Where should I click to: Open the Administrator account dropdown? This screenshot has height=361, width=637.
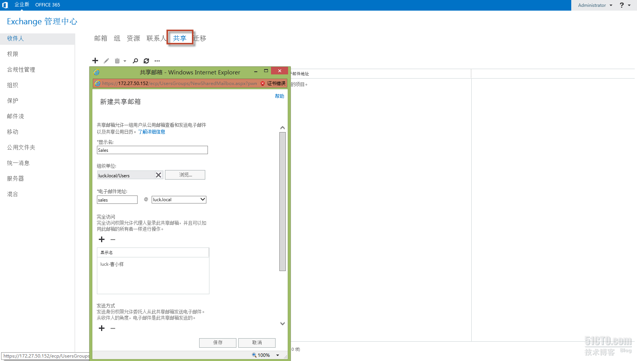(x=595, y=5)
